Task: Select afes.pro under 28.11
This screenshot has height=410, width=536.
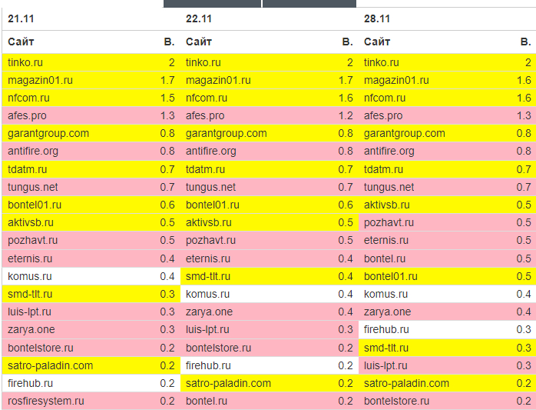Action: coord(383,116)
